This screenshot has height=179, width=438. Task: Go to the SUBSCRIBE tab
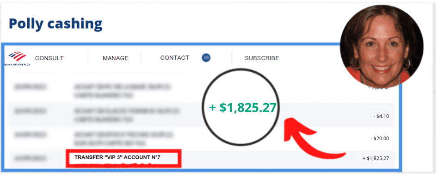pos(262,58)
